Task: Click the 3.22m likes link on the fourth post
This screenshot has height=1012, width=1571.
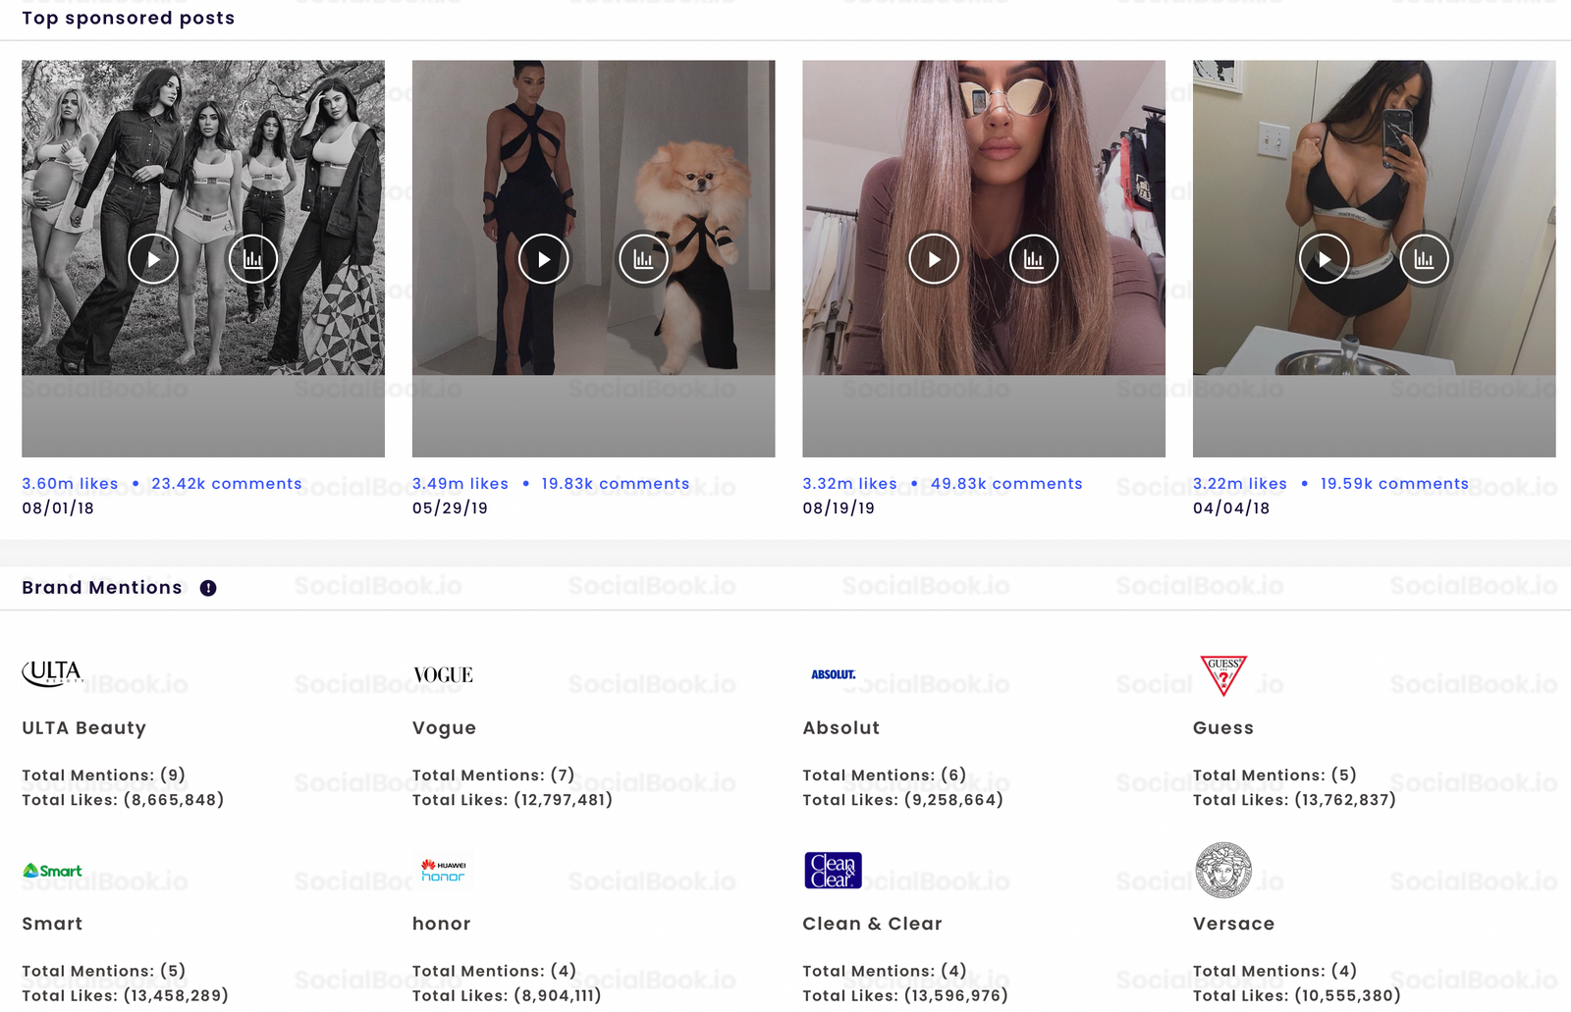Action: (1239, 483)
